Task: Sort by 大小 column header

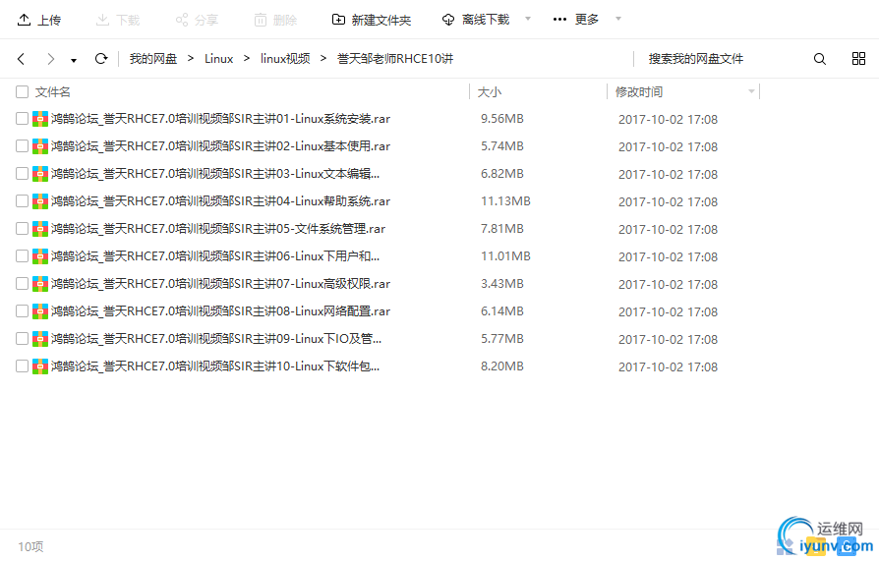Action: pyautogui.click(x=490, y=92)
